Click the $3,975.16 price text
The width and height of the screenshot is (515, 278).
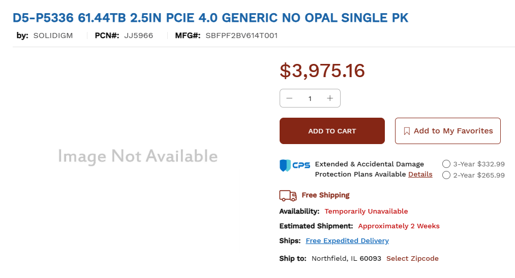point(322,71)
